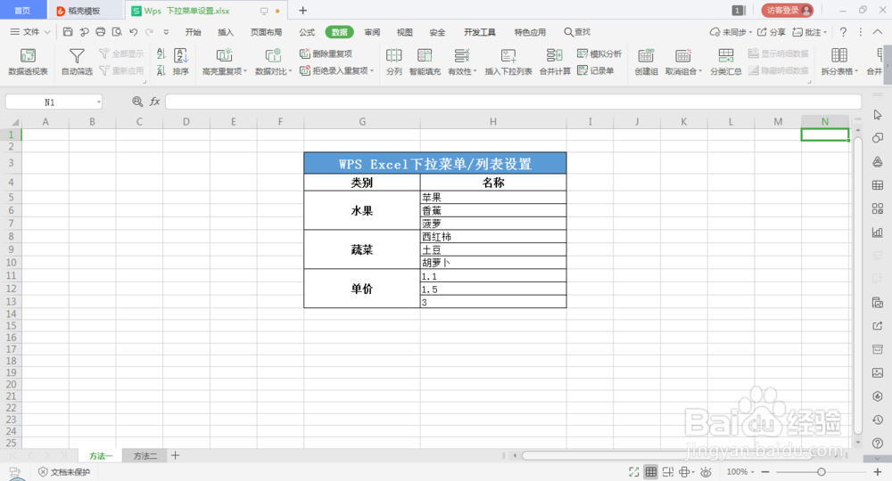Click the fx insert function icon
892x481 pixels.
pyautogui.click(x=154, y=101)
